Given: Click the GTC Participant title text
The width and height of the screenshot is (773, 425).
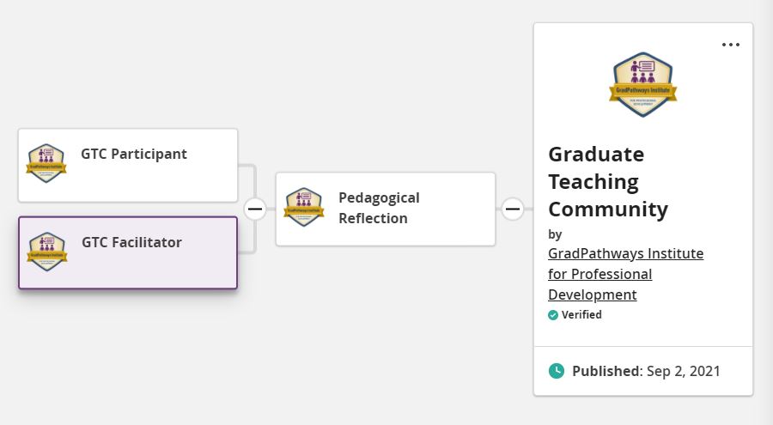Looking at the screenshot, I should [x=134, y=154].
